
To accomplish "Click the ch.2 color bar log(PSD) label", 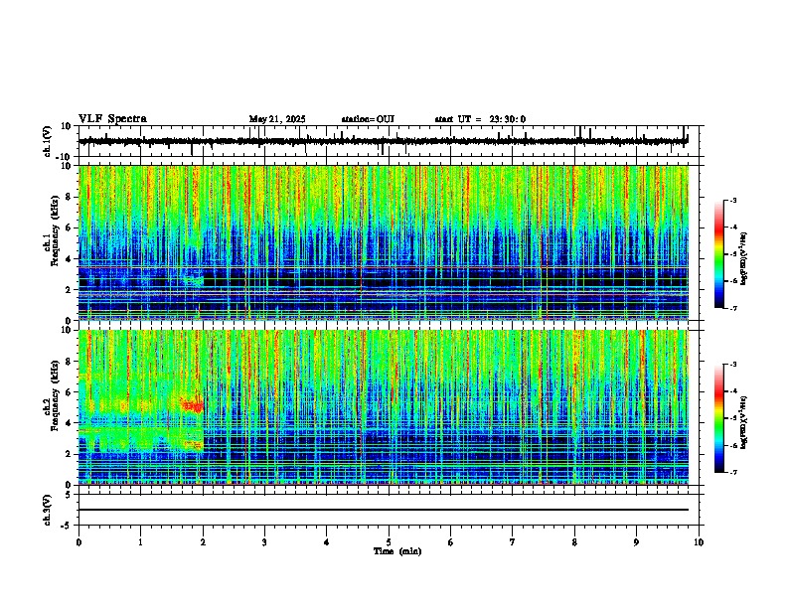I will click(744, 422).
